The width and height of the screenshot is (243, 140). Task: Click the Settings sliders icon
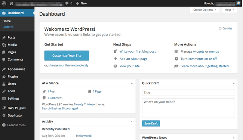pyautogui.click(x=4, y=99)
